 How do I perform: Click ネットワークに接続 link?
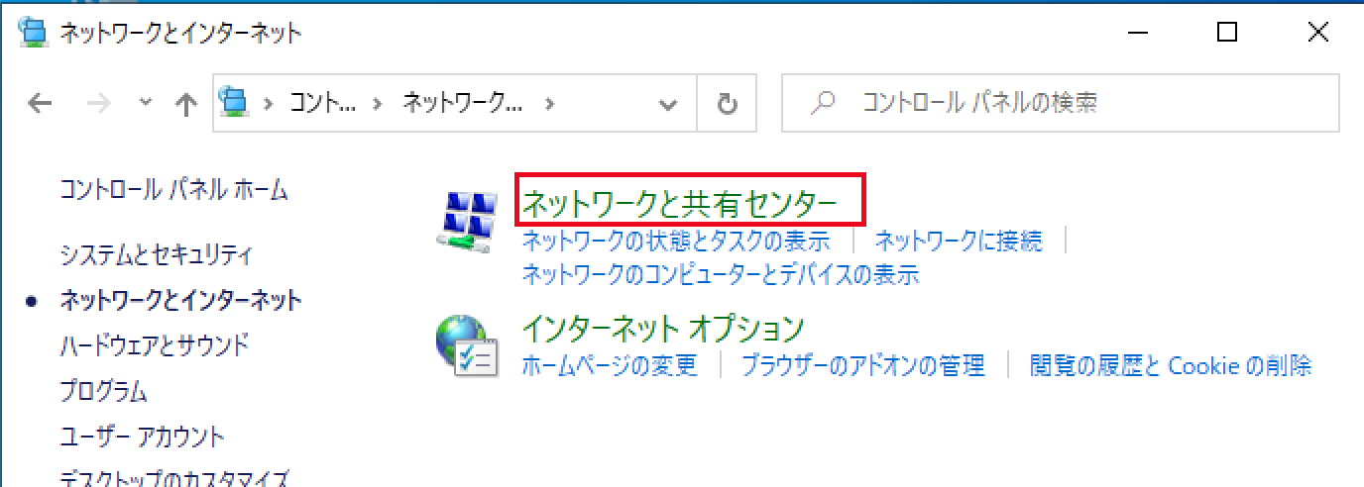(x=959, y=241)
